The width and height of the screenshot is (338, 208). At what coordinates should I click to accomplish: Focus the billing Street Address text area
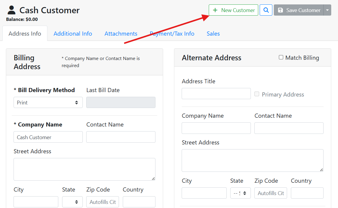[x=84, y=169]
